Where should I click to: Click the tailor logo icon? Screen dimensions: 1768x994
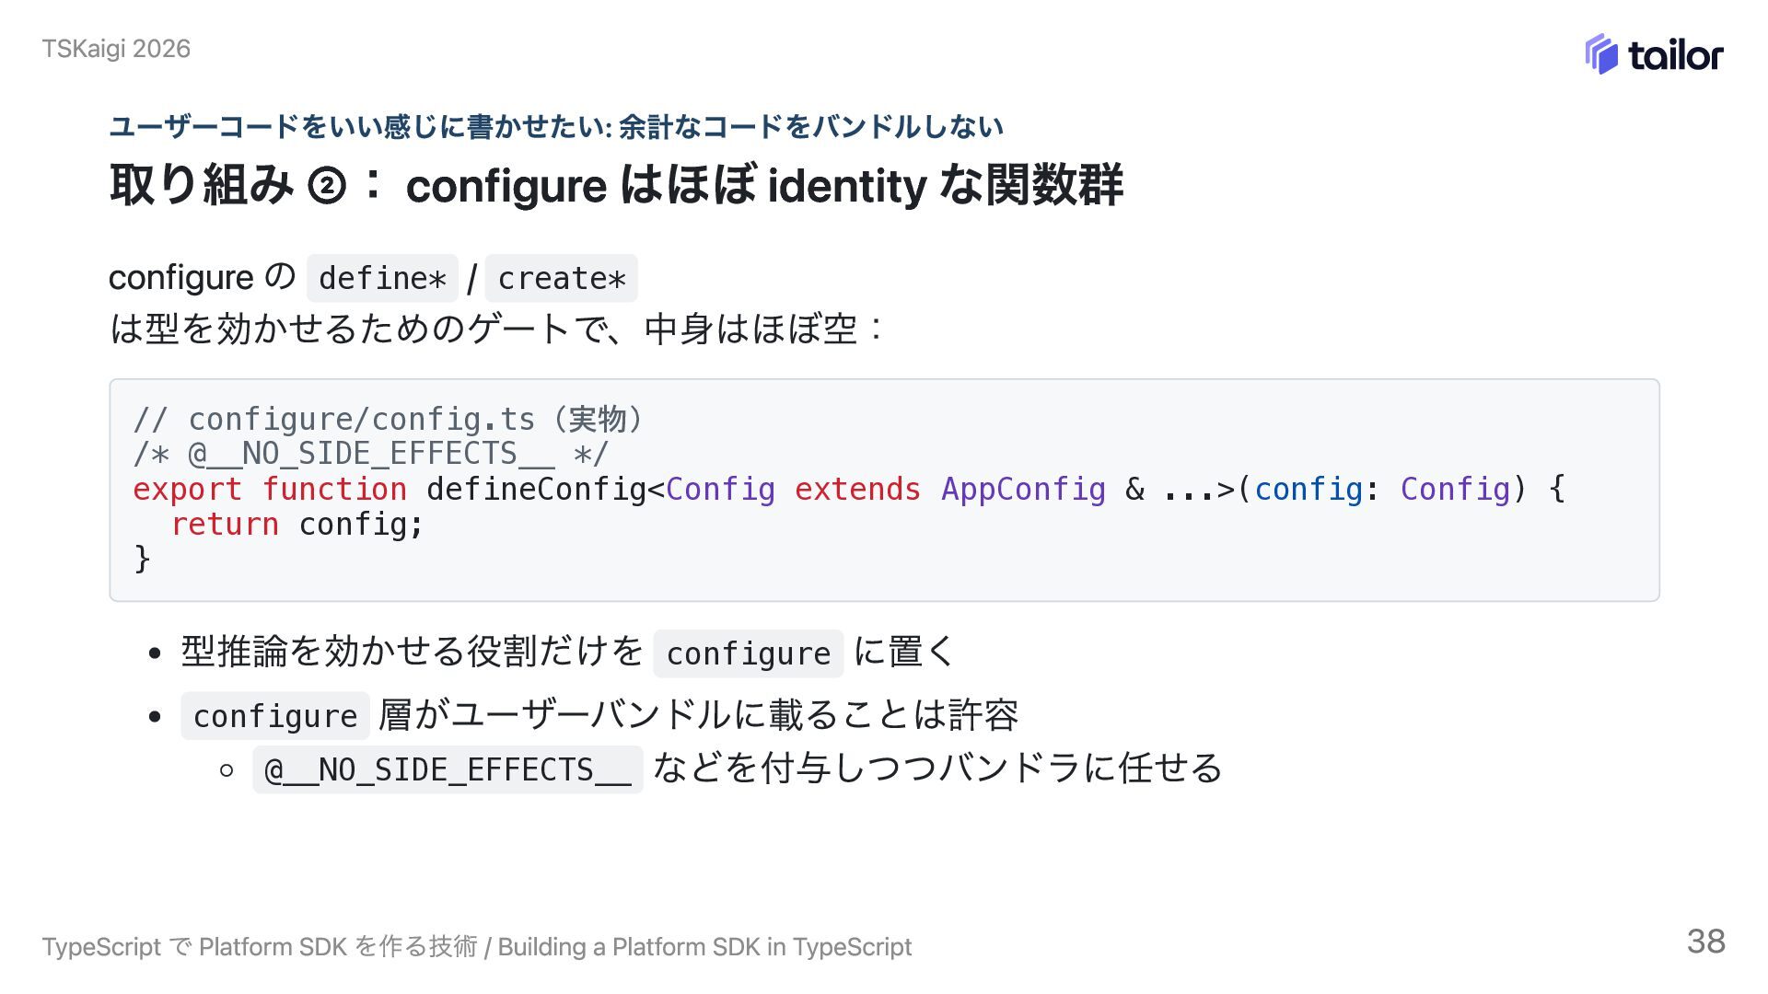coord(1601,54)
